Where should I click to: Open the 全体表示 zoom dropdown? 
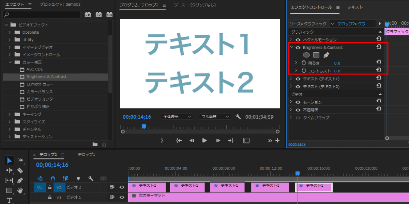click(x=177, y=117)
